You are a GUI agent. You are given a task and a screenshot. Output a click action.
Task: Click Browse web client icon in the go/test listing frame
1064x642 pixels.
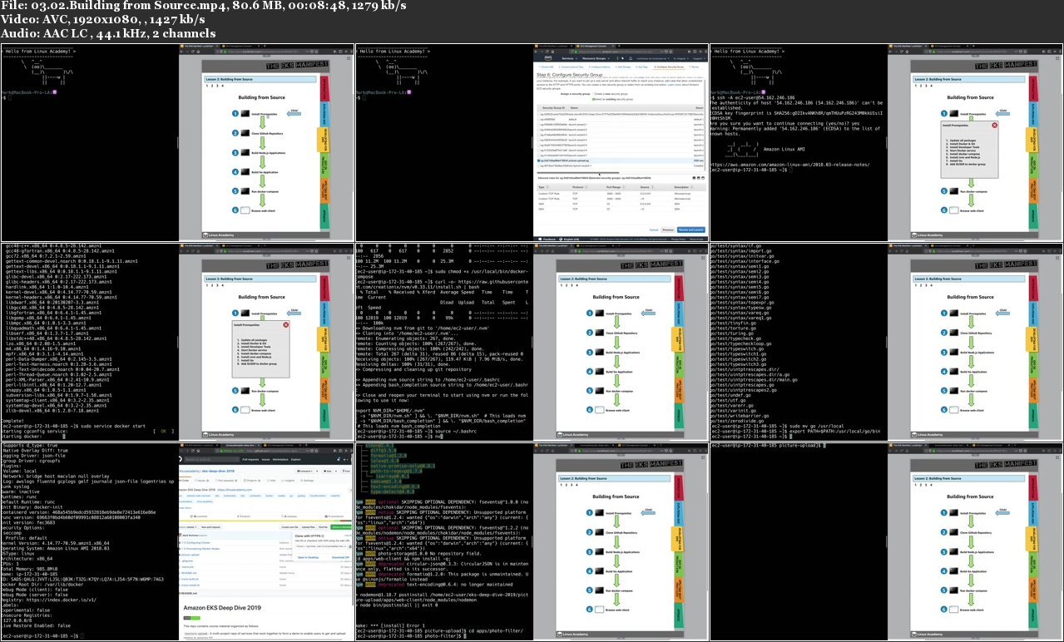click(955, 410)
